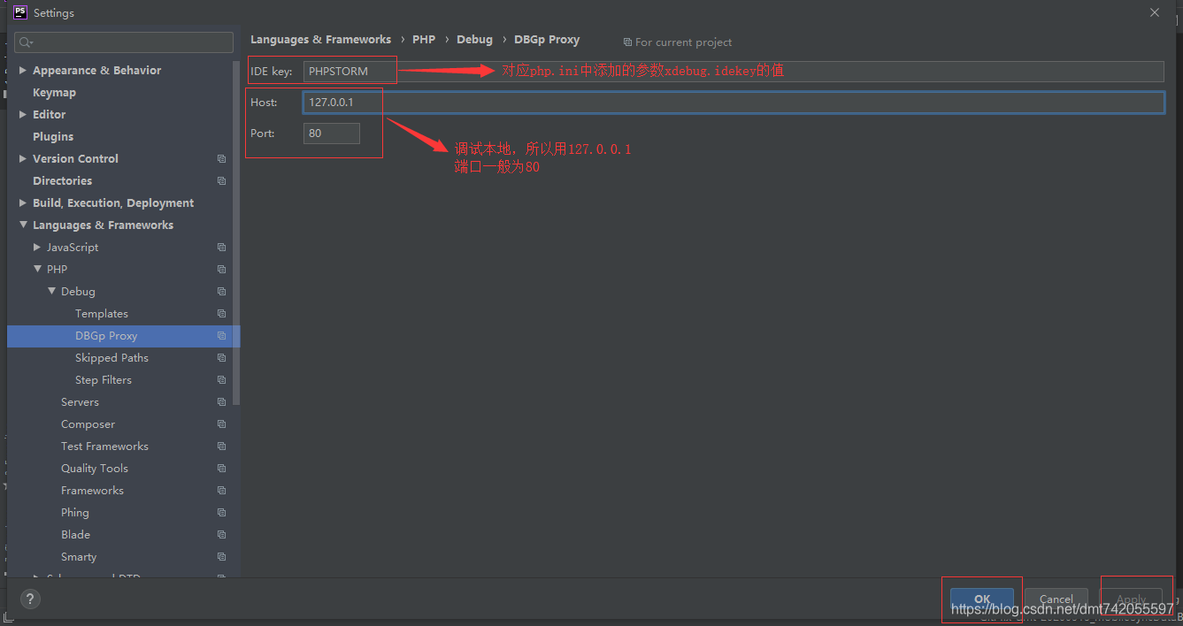Open the Keymap settings
This screenshot has width=1183, height=626.
tap(54, 92)
